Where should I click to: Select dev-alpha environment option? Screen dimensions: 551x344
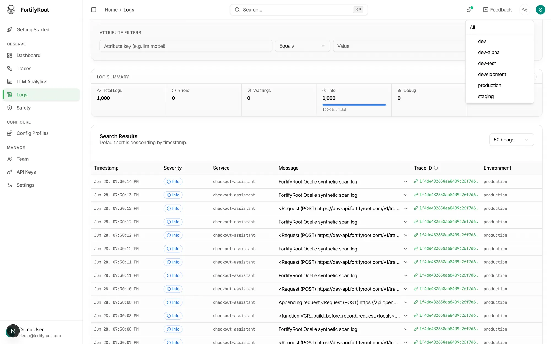click(499, 52)
